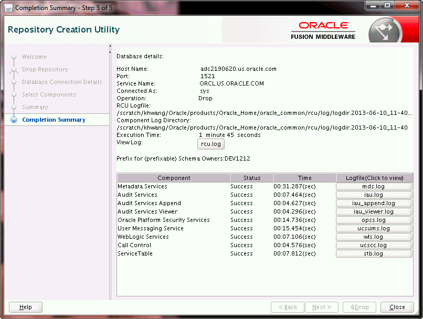This screenshot has width=423, height=319.
Task: Close window using title bar X
Action: pyautogui.click(x=407, y=6)
